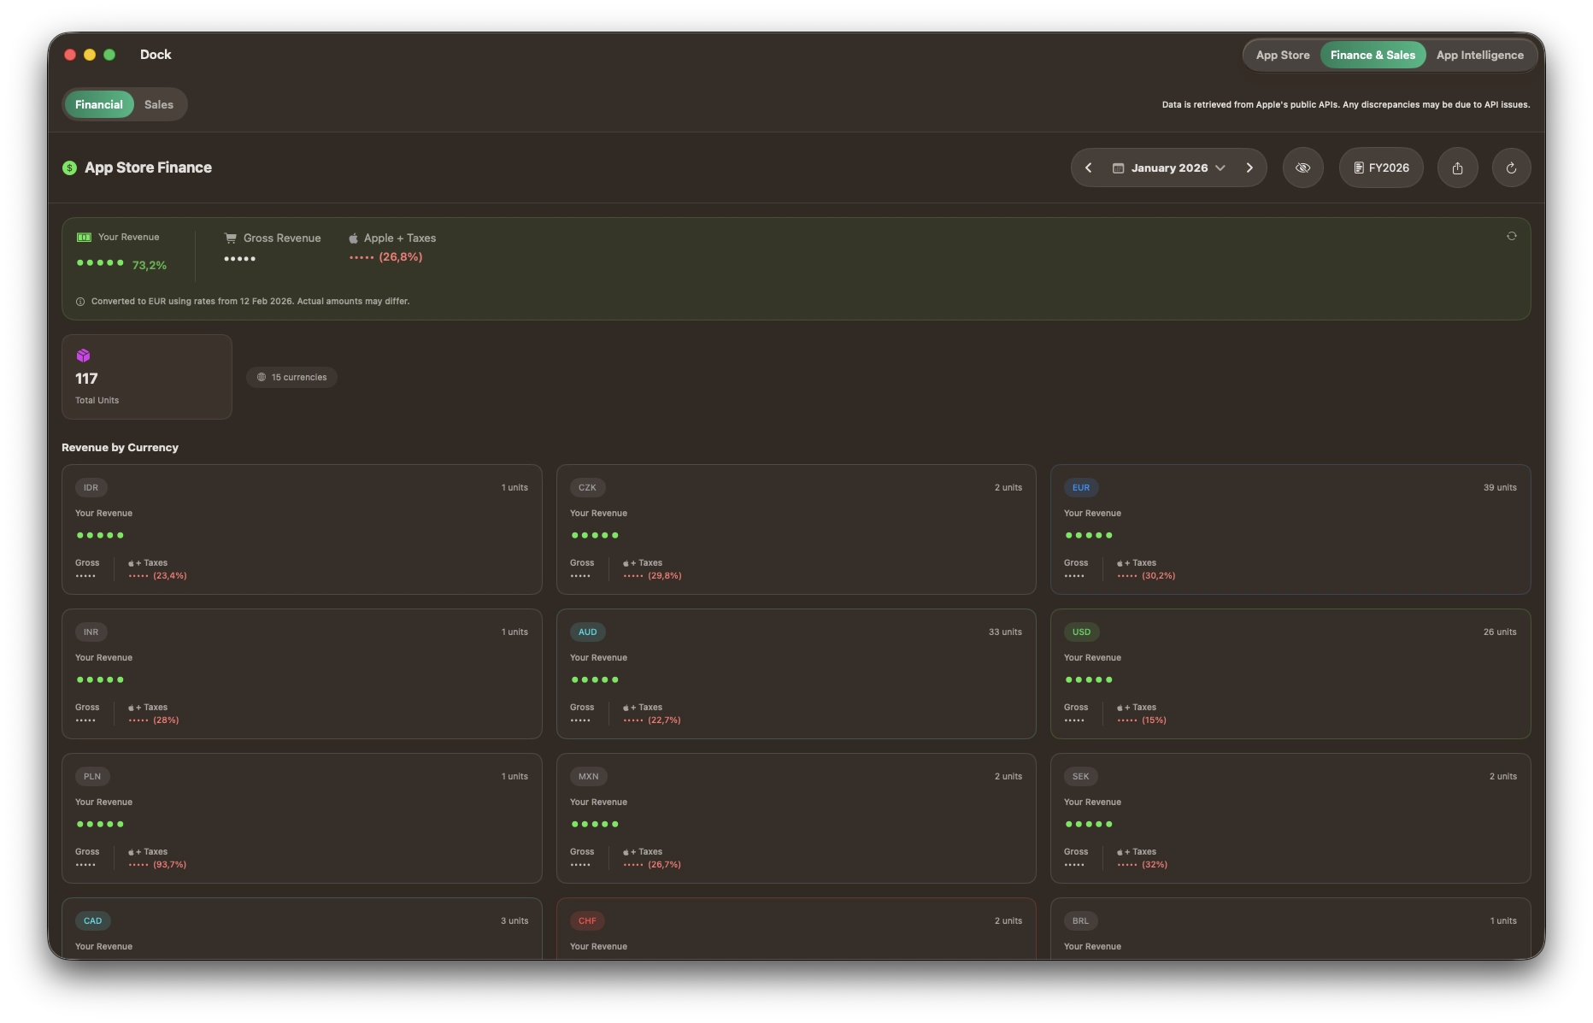Click the AUD currency badge
Image resolution: width=1593 pixels, height=1023 pixels.
[588, 632]
